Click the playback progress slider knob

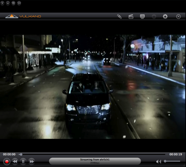[x=21, y=154]
